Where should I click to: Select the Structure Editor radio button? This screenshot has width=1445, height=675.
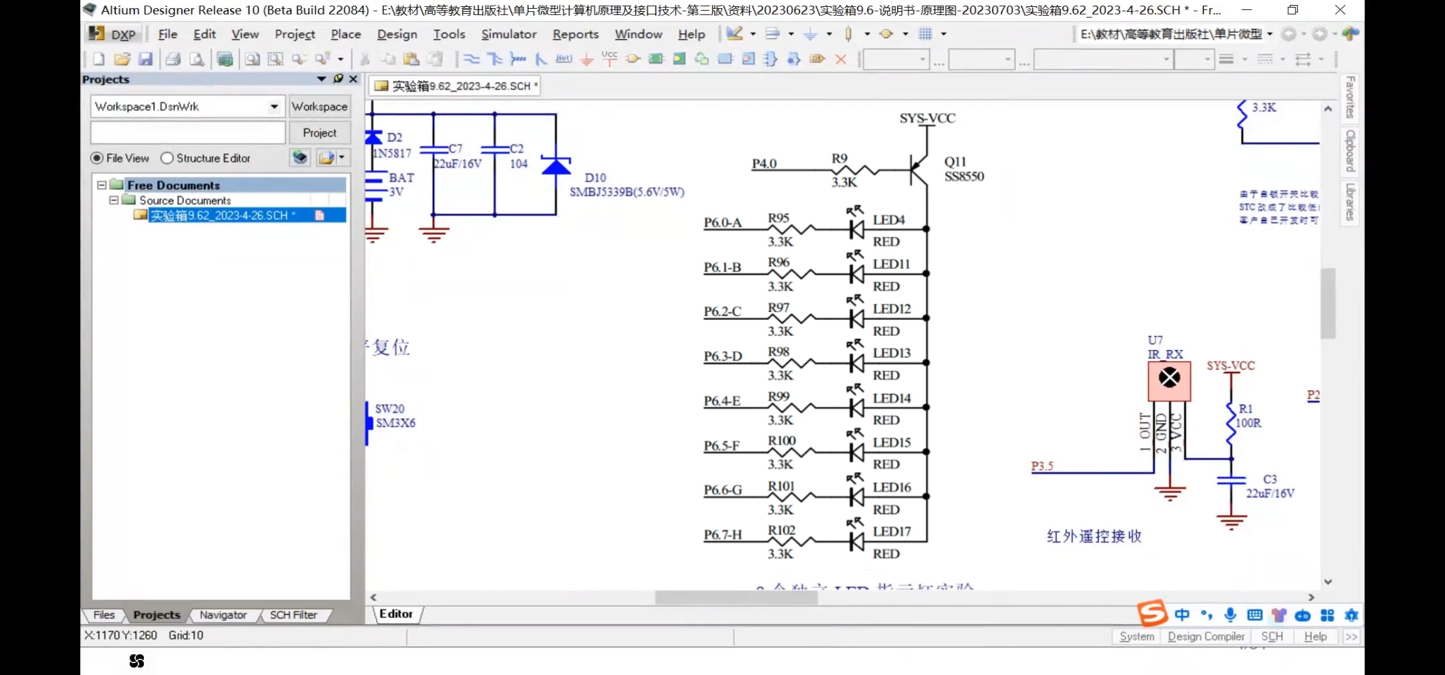(x=166, y=158)
